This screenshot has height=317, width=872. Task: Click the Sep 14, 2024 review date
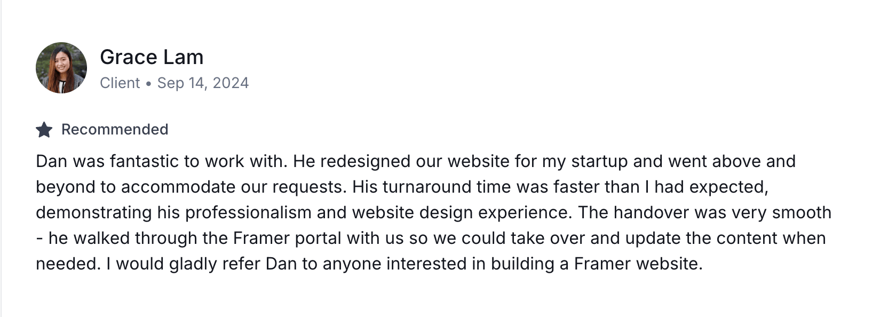(x=203, y=83)
